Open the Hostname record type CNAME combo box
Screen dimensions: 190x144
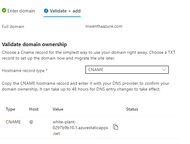(127, 70)
